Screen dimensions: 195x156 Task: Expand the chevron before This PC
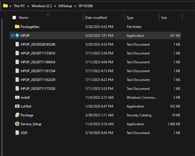(x=10, y=6)
